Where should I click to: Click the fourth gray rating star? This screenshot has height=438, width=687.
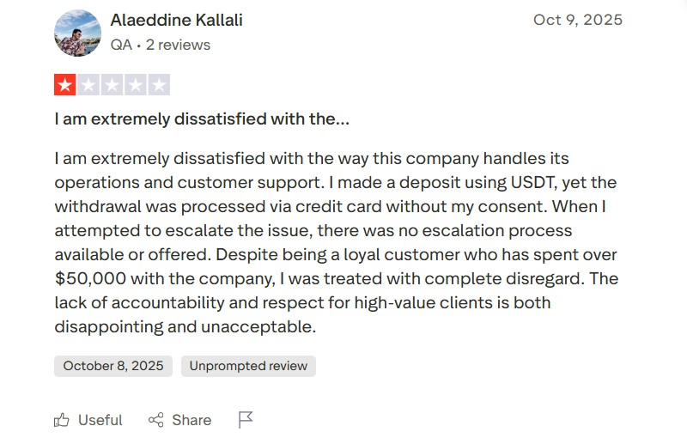pos(135,85)
